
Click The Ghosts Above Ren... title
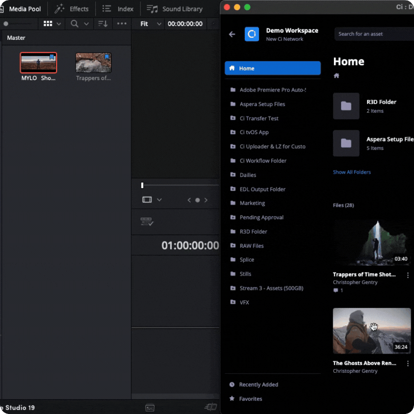coord(364,363)
